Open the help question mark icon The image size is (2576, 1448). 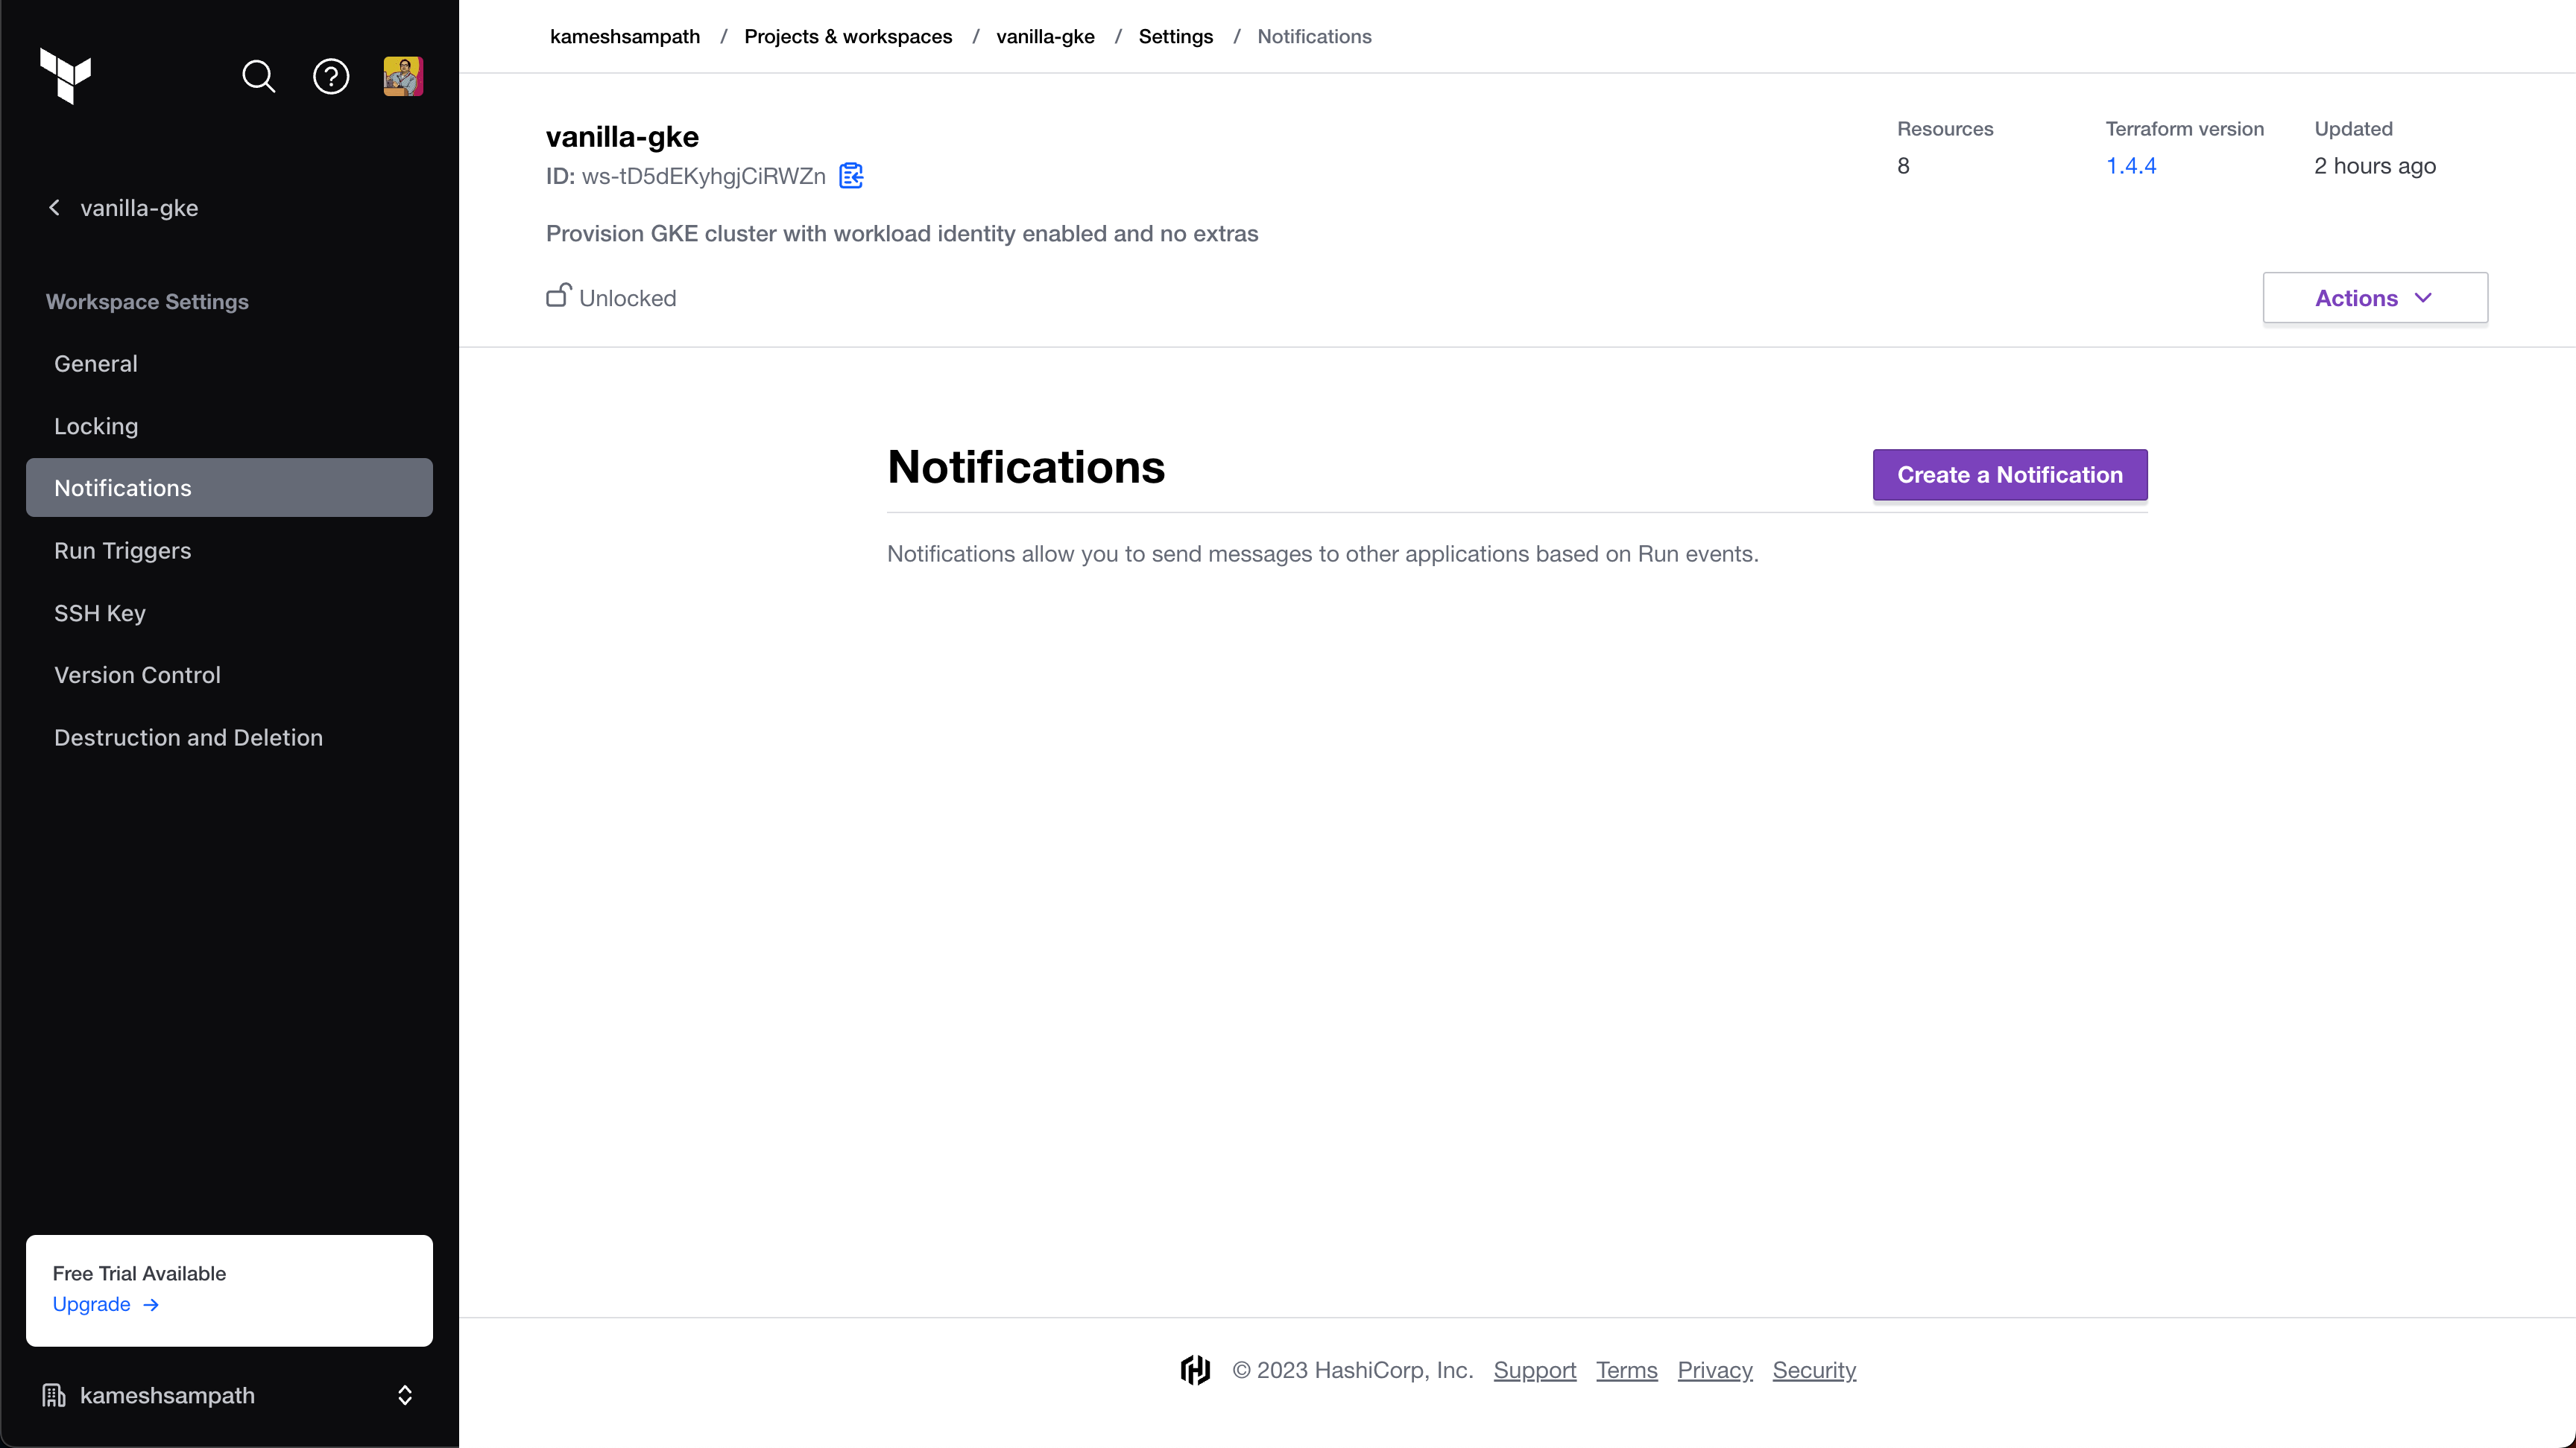click(x=331, y=76)
